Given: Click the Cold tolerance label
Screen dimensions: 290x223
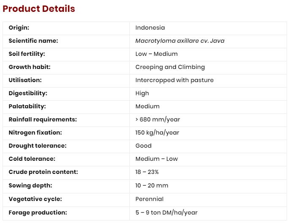Looking at the screenshot, I should tap(32, 159).
